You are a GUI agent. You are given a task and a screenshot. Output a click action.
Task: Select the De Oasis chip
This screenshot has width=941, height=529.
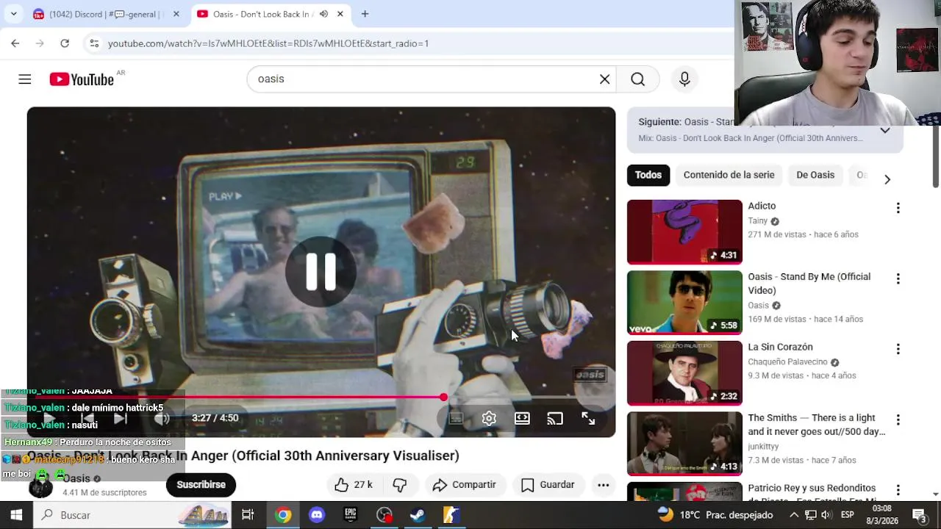click(815, 175)
